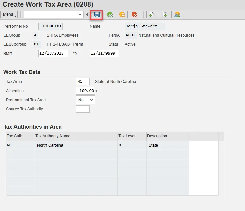Click the green Back button

(x=110, y=14)
